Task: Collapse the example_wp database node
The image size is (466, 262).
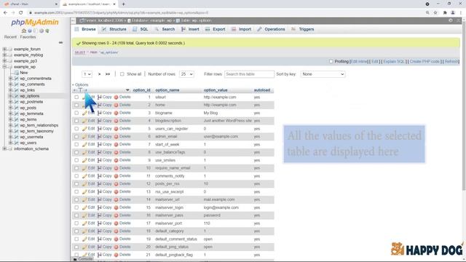Action: (x=4, y=67)
